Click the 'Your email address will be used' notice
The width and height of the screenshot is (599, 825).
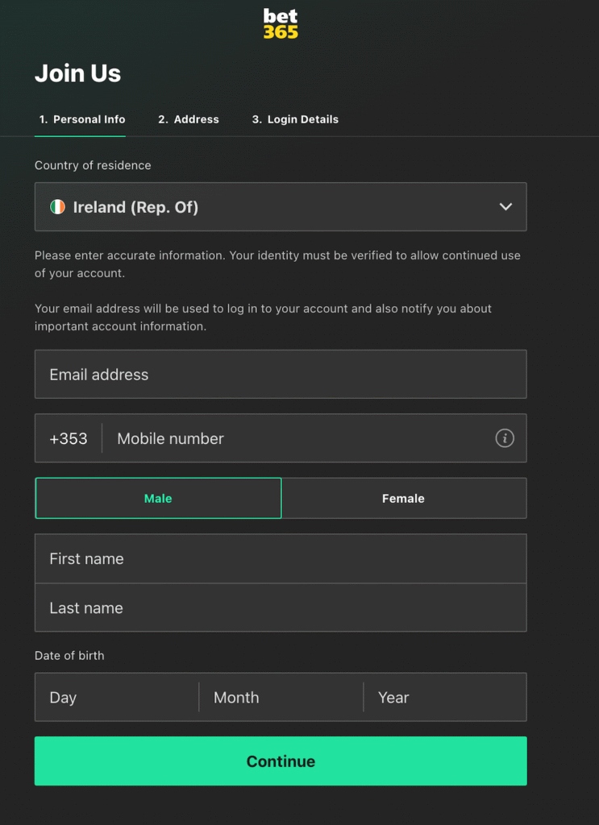point(263,317)
